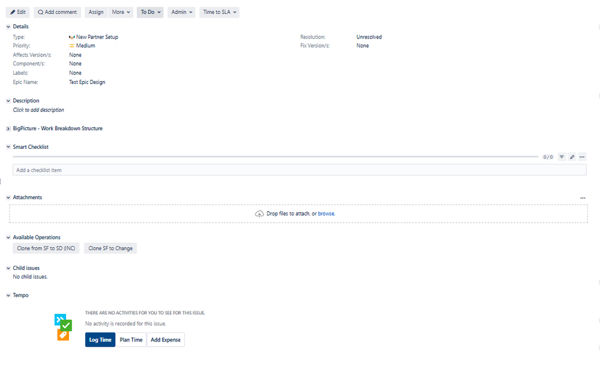Click the '0 / 0' checklist counter
Viewport: 600px width, 366px height.
tap(548, 157)
